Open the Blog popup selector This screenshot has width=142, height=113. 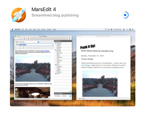pyautogui.click(x=29, y=42)
